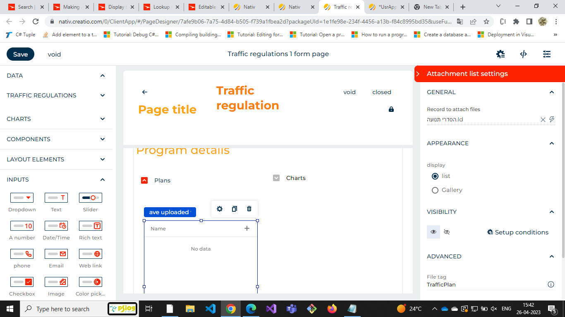Add the Date/Time input element
Image resolution: width=565 pixels, height=317 pixels.
[56, 230]
